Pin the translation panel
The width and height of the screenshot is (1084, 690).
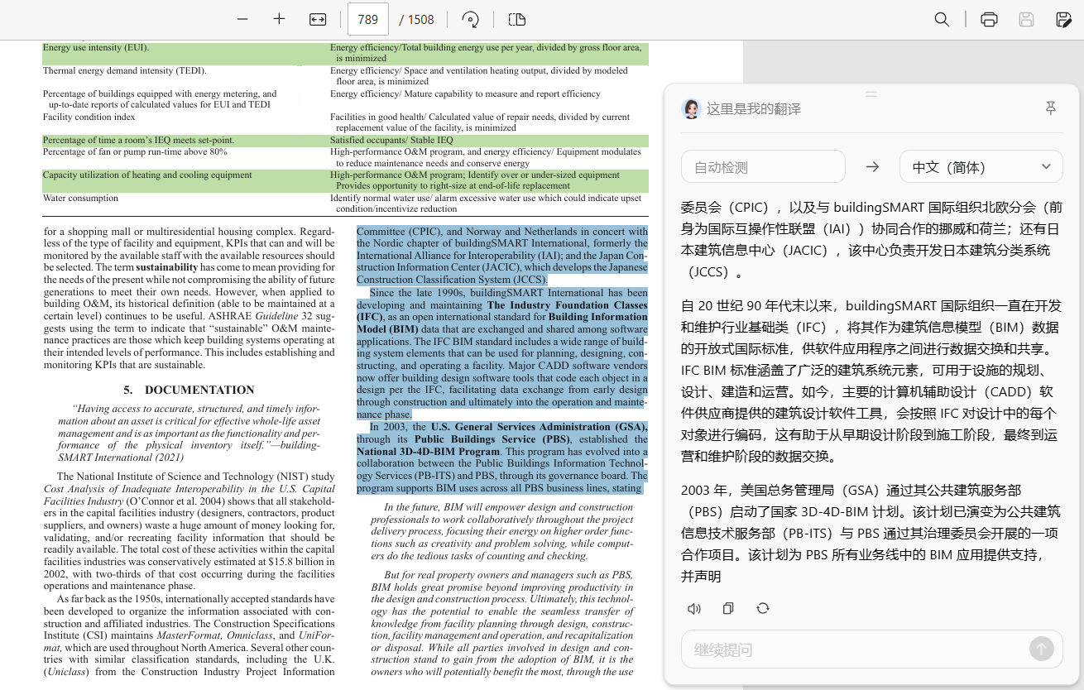(1051, 108)
